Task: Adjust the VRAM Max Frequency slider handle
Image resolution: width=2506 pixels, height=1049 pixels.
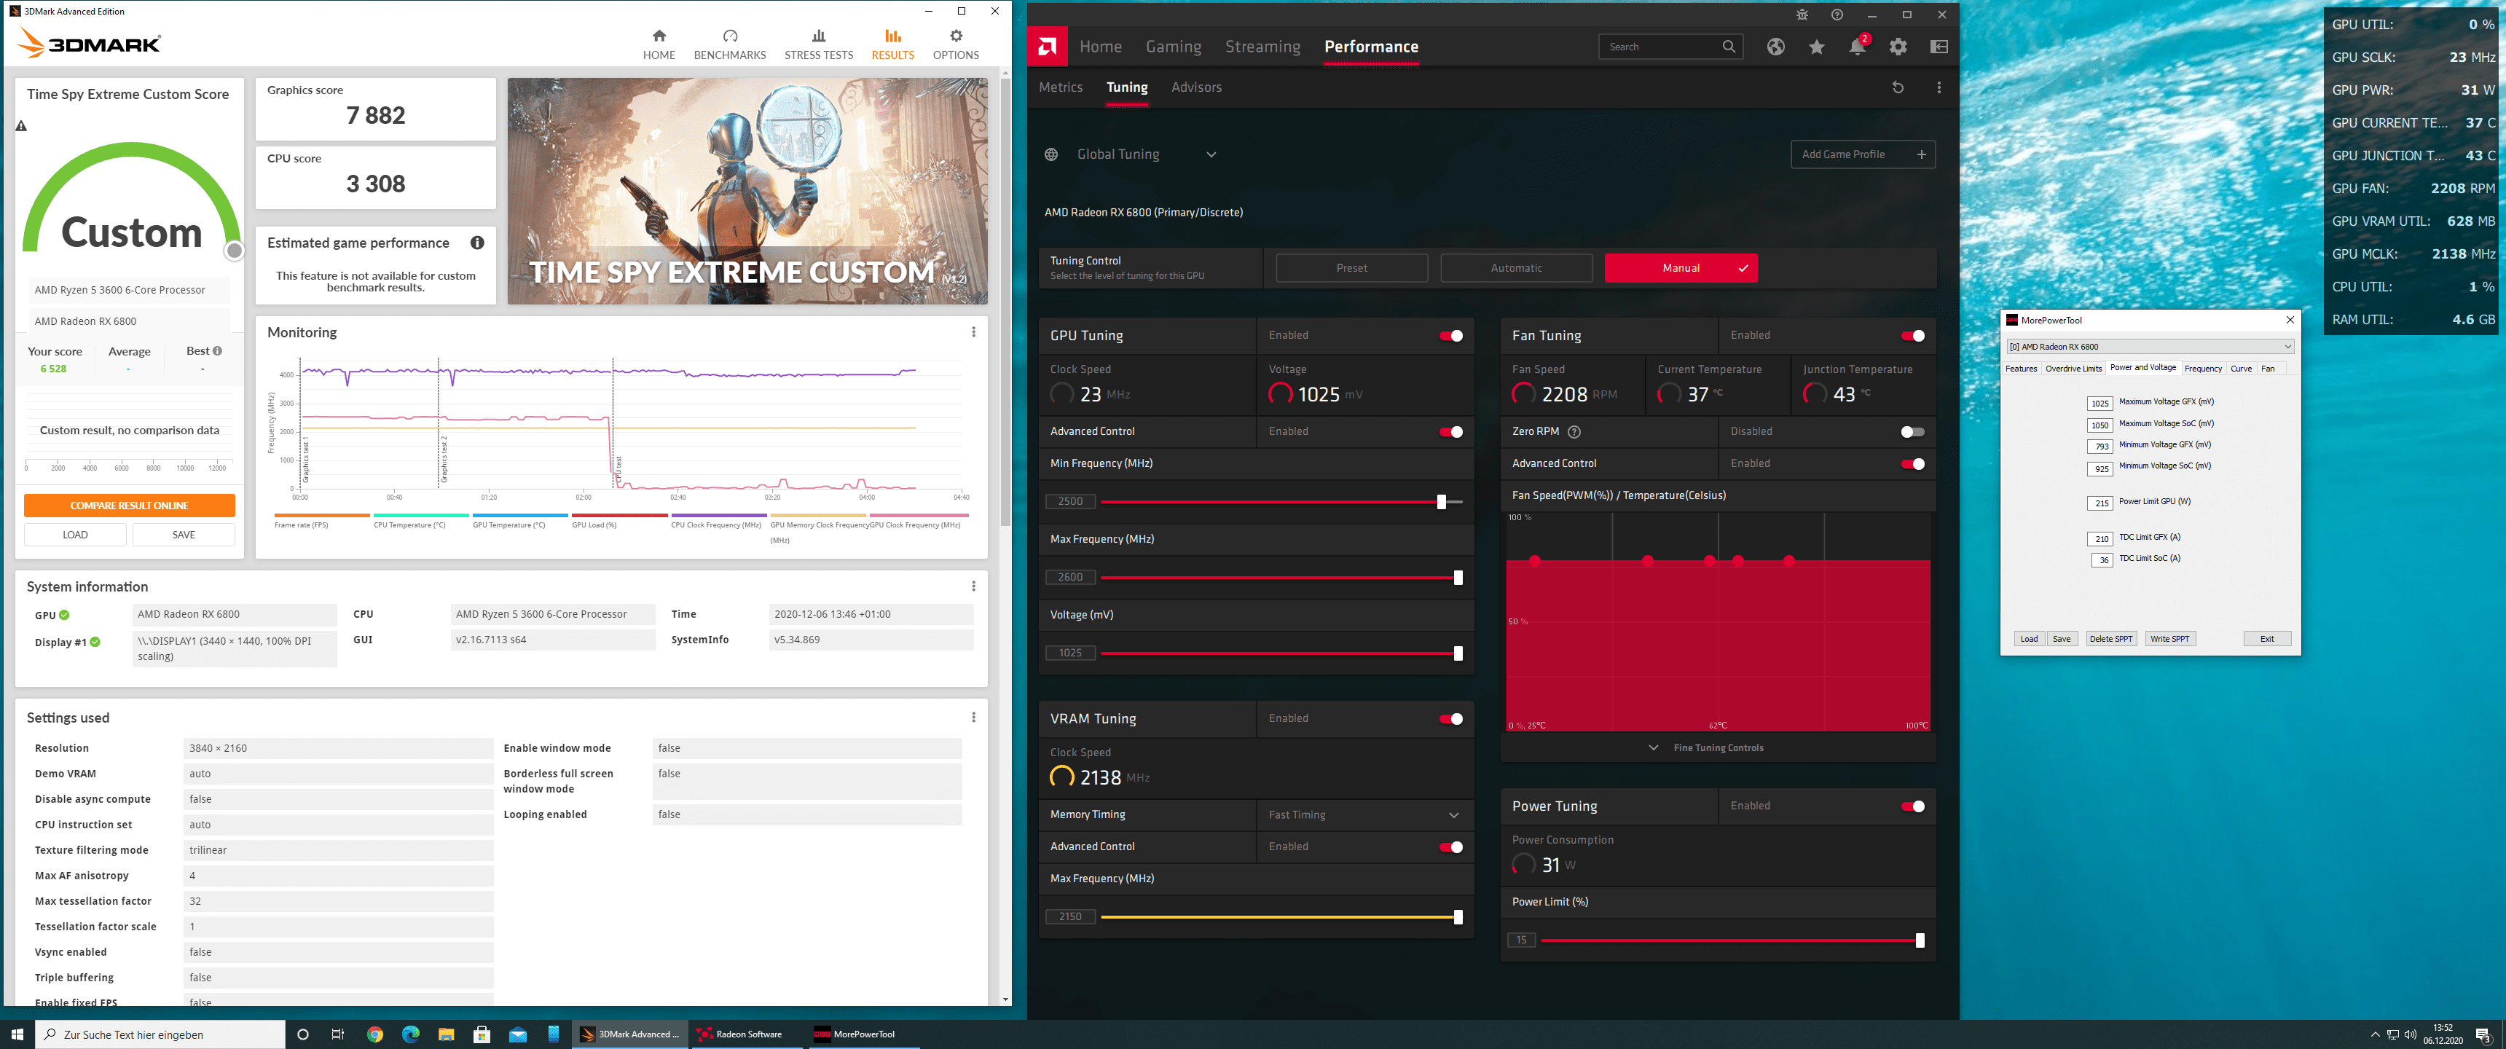Action: point(1457,918)
